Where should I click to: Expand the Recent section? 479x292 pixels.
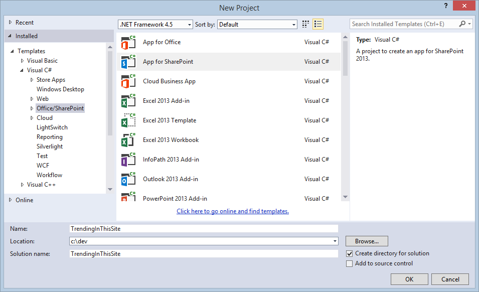click(x=11, y=22)
